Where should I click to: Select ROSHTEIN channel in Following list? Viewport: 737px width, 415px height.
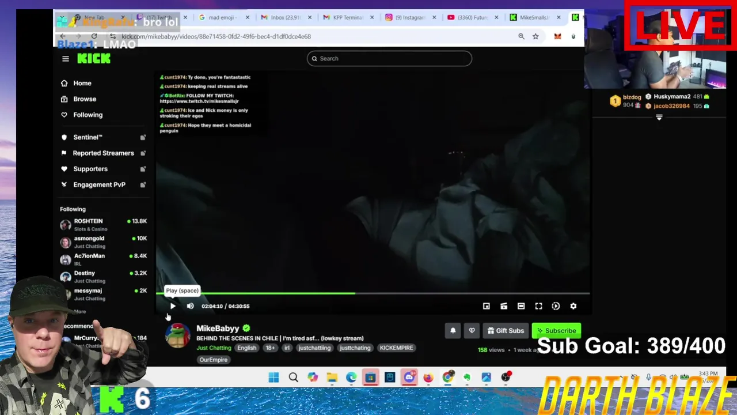coord(104,225)
